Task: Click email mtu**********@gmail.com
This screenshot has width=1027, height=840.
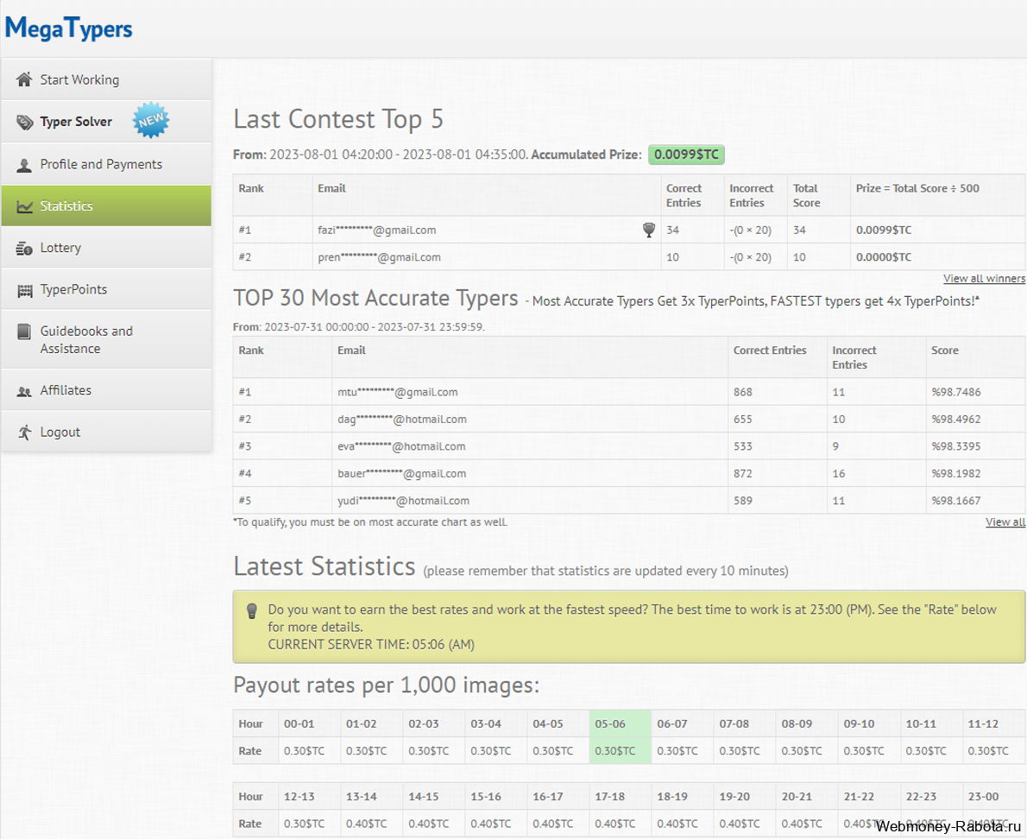Action: 398,392
